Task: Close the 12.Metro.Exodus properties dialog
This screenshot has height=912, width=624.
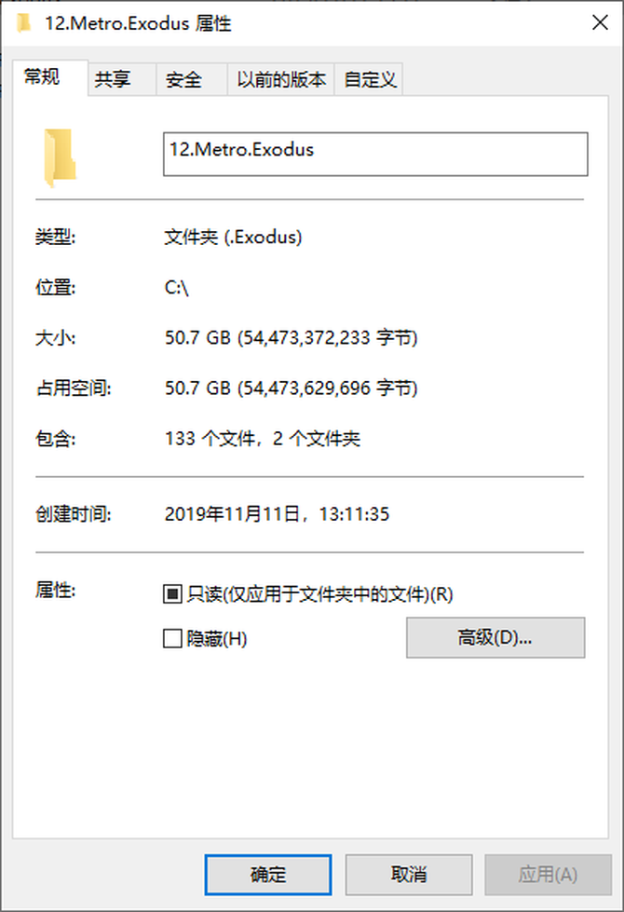Action: 600,22
